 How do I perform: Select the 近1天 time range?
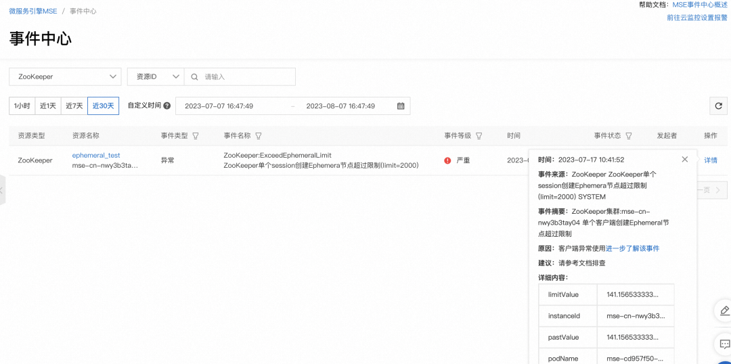[x=48, y=106]
